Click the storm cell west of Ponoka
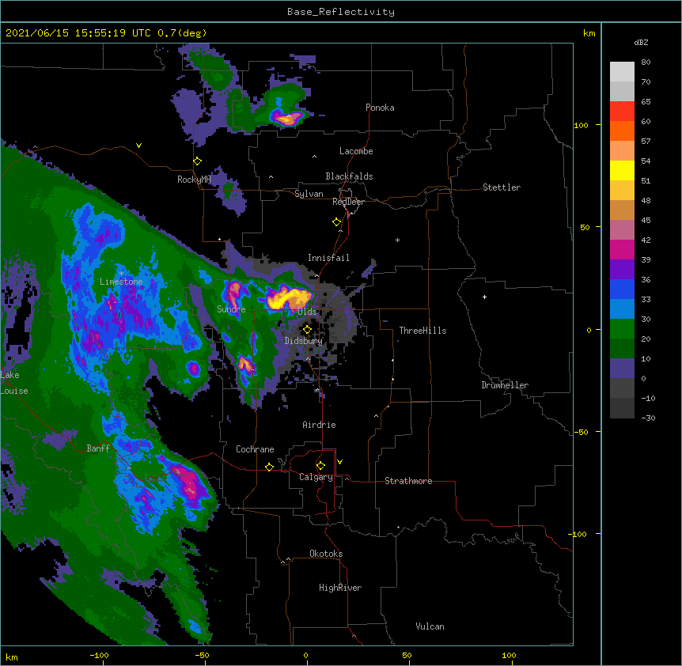Image resolution: width=682 pixels, height=666 pixels. coord(286,116)
